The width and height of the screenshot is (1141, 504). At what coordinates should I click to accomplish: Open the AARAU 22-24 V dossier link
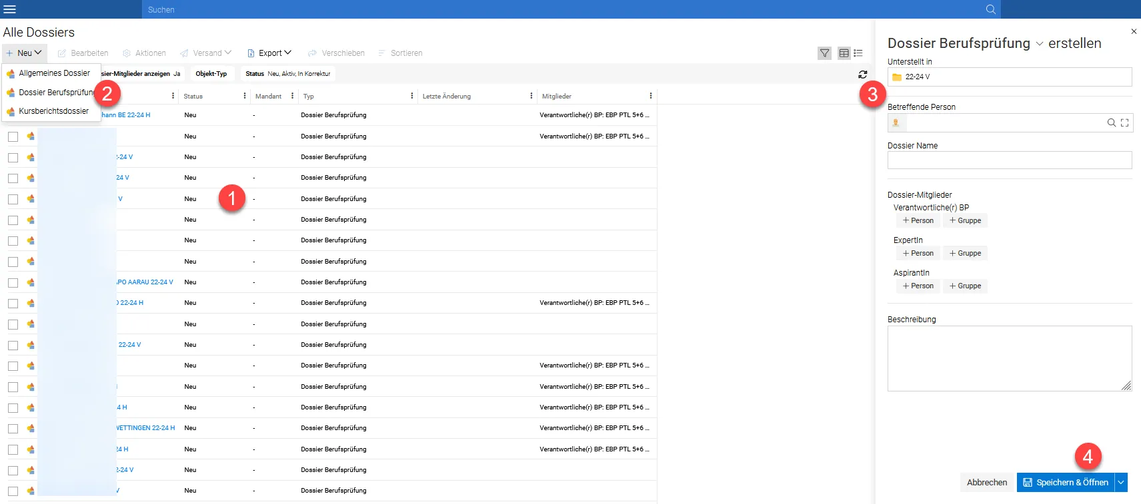(x=145, y=282)
